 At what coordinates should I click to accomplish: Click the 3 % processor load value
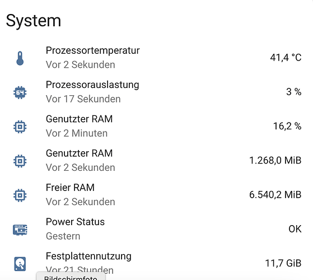click(x=293, y=92)
